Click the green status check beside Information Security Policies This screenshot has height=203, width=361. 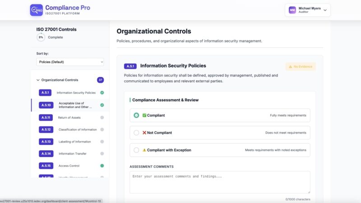point(102,93)
